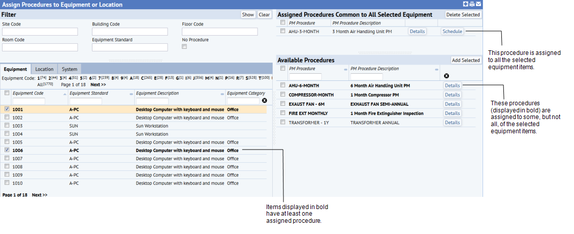Clear Available Procedures filter with X icon
This screenshot has width=574, height=234.
click(447, 76)
